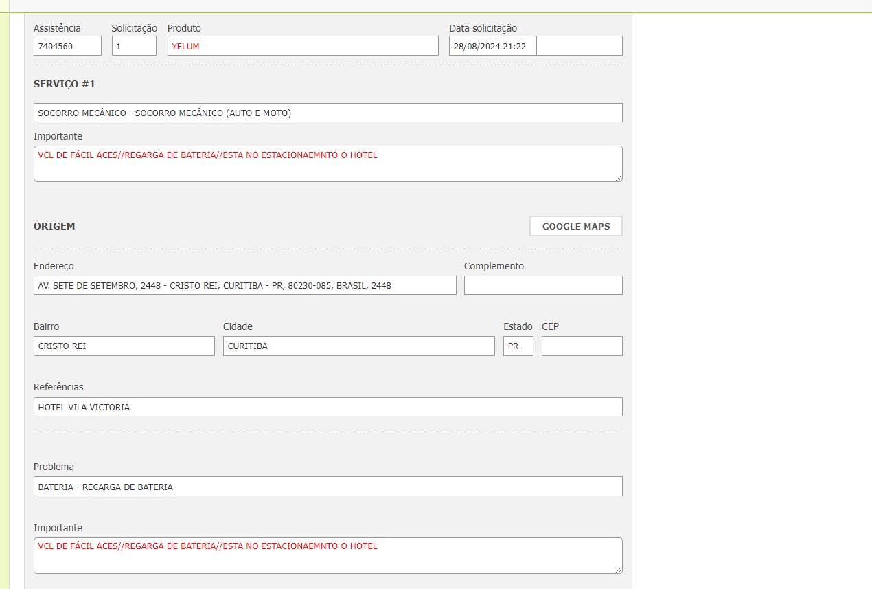Click the Importante textarea under Serviço #1
The image size is (872, 589).
pyautogui.click(x=328, y=164)
